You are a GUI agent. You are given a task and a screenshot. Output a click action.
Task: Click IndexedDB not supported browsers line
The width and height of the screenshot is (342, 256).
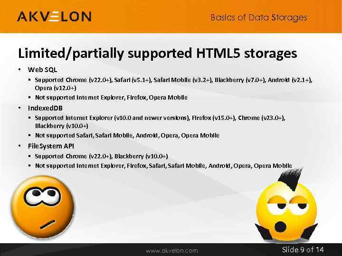pos(127,135)
